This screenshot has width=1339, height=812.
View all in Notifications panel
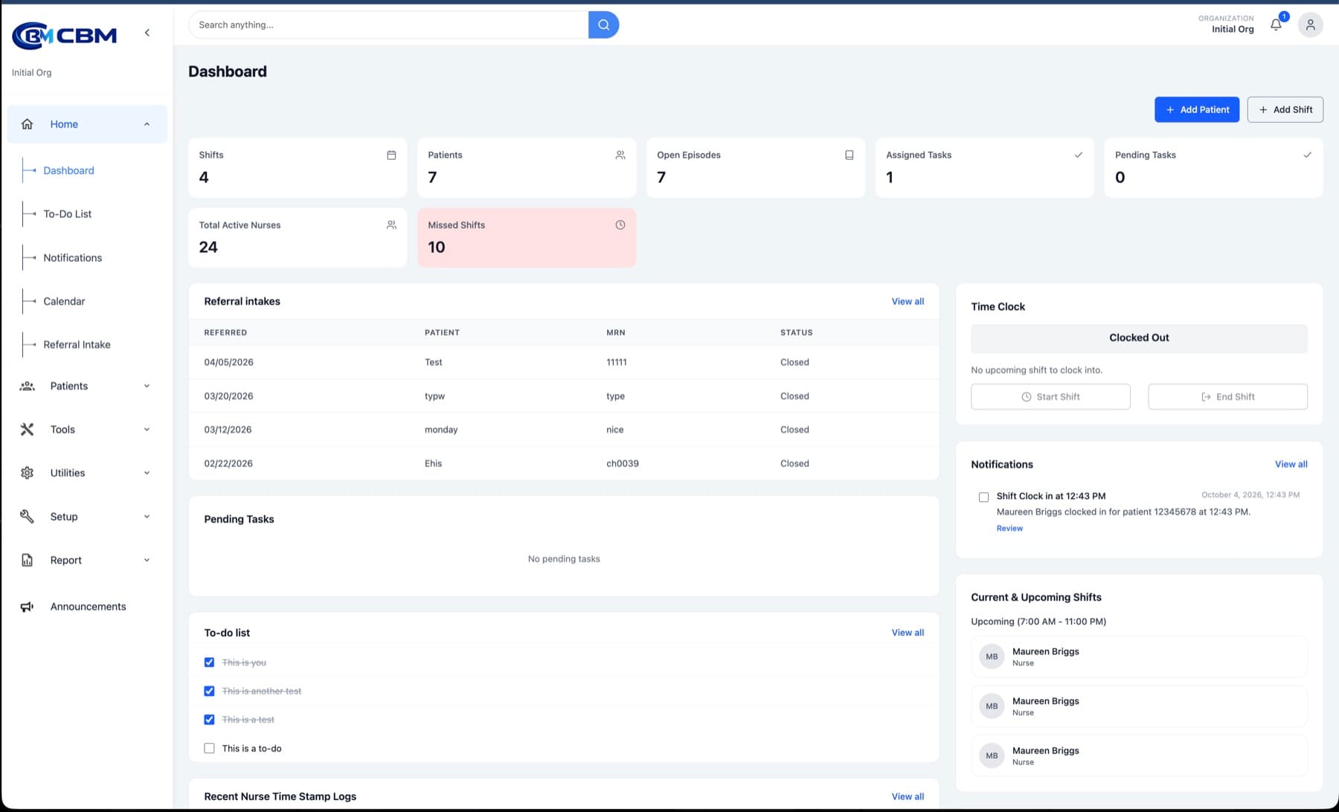pyautogui.click(x=1291, y=464)
